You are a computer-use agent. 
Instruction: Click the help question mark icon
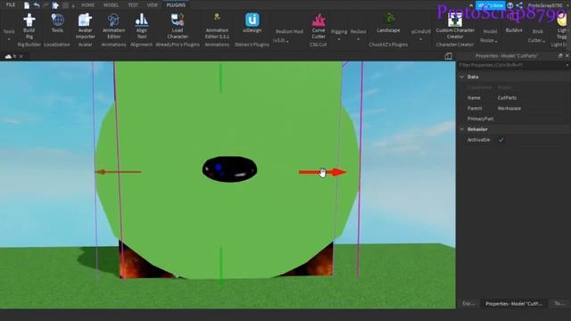[510, 5]
